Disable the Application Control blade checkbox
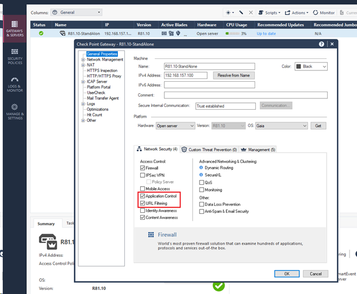Screen dimensions: 357x294 coord(142,196)
